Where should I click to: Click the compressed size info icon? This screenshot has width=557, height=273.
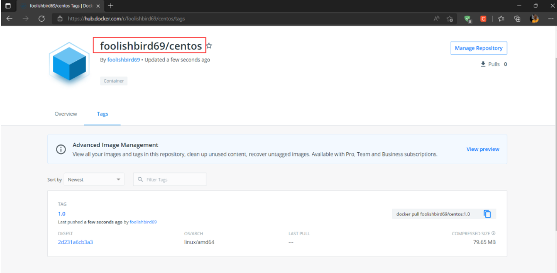point(492,233)
